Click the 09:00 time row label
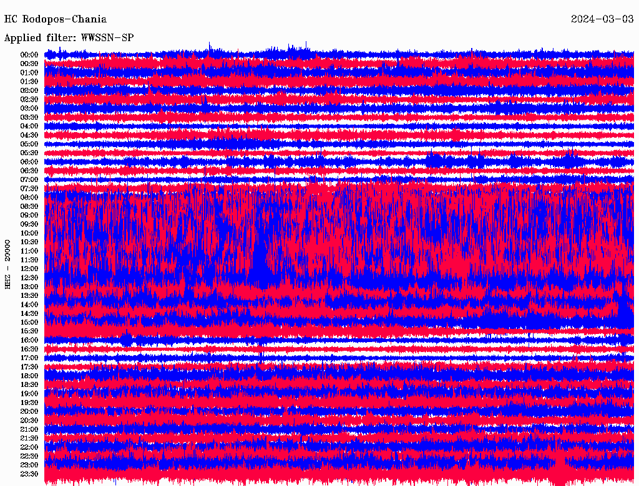Screen dimensions: 639x486 tap(29, 215)
